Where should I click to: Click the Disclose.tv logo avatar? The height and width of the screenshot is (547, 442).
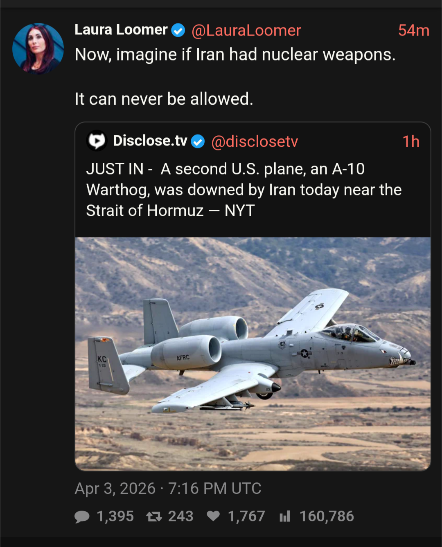97,141
